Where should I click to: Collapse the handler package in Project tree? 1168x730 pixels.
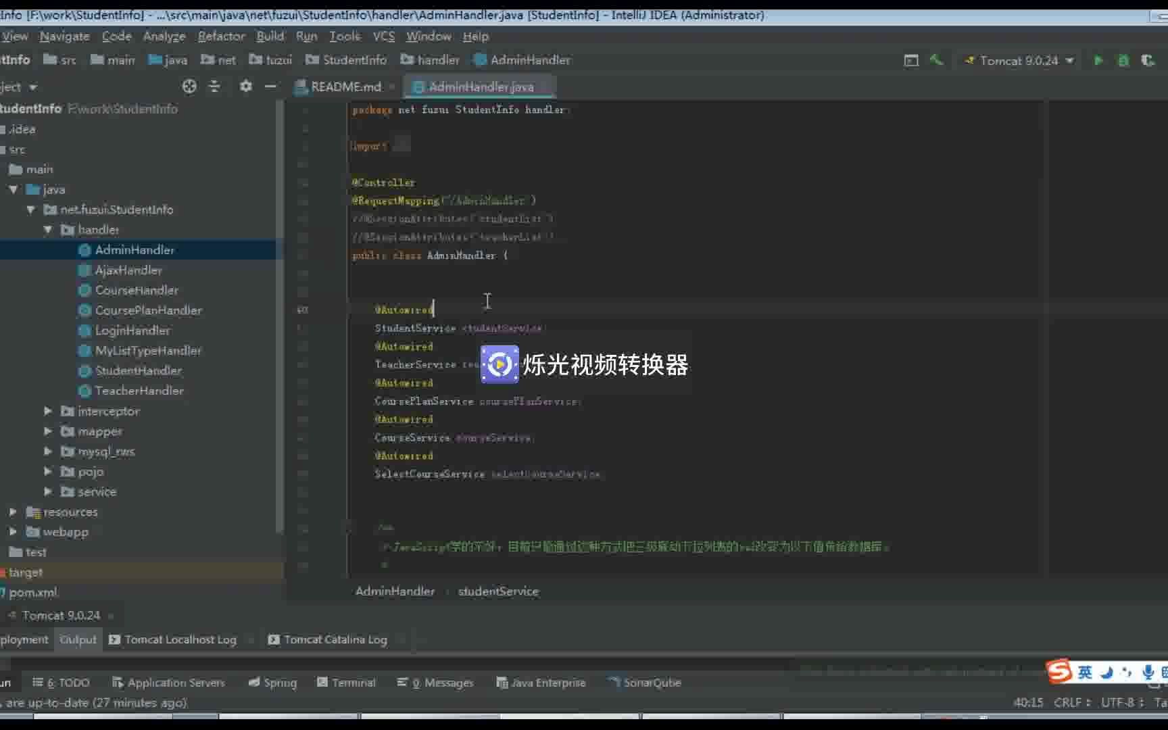click(x=47, y=230)
